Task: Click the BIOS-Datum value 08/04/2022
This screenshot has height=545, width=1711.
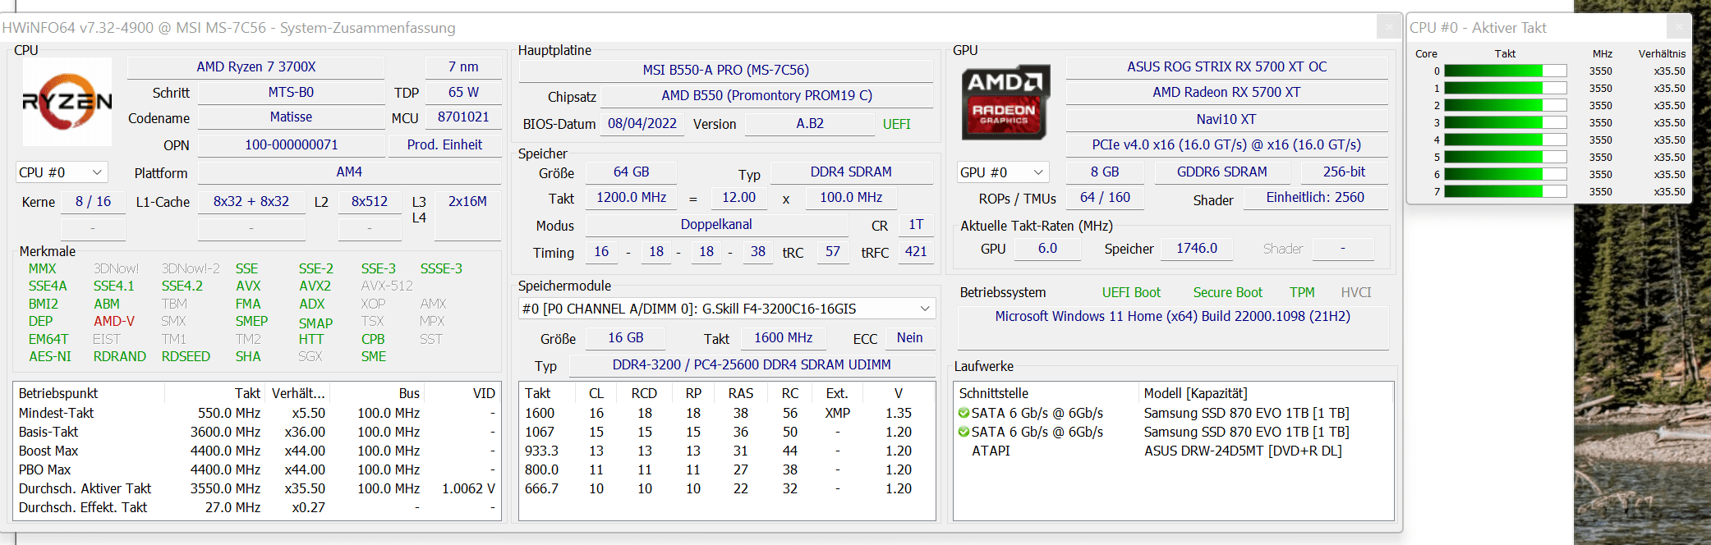Action: (642, 124)
